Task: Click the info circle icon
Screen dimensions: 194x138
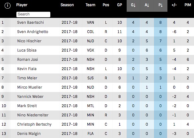Action: [7, 6]
